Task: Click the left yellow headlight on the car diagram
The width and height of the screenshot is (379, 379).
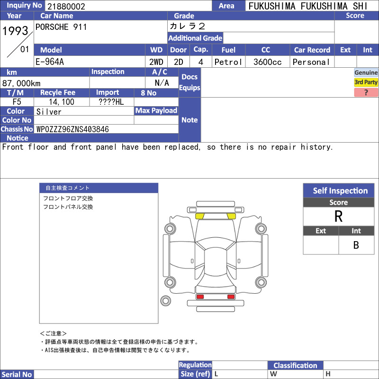Action: [199, 217]
